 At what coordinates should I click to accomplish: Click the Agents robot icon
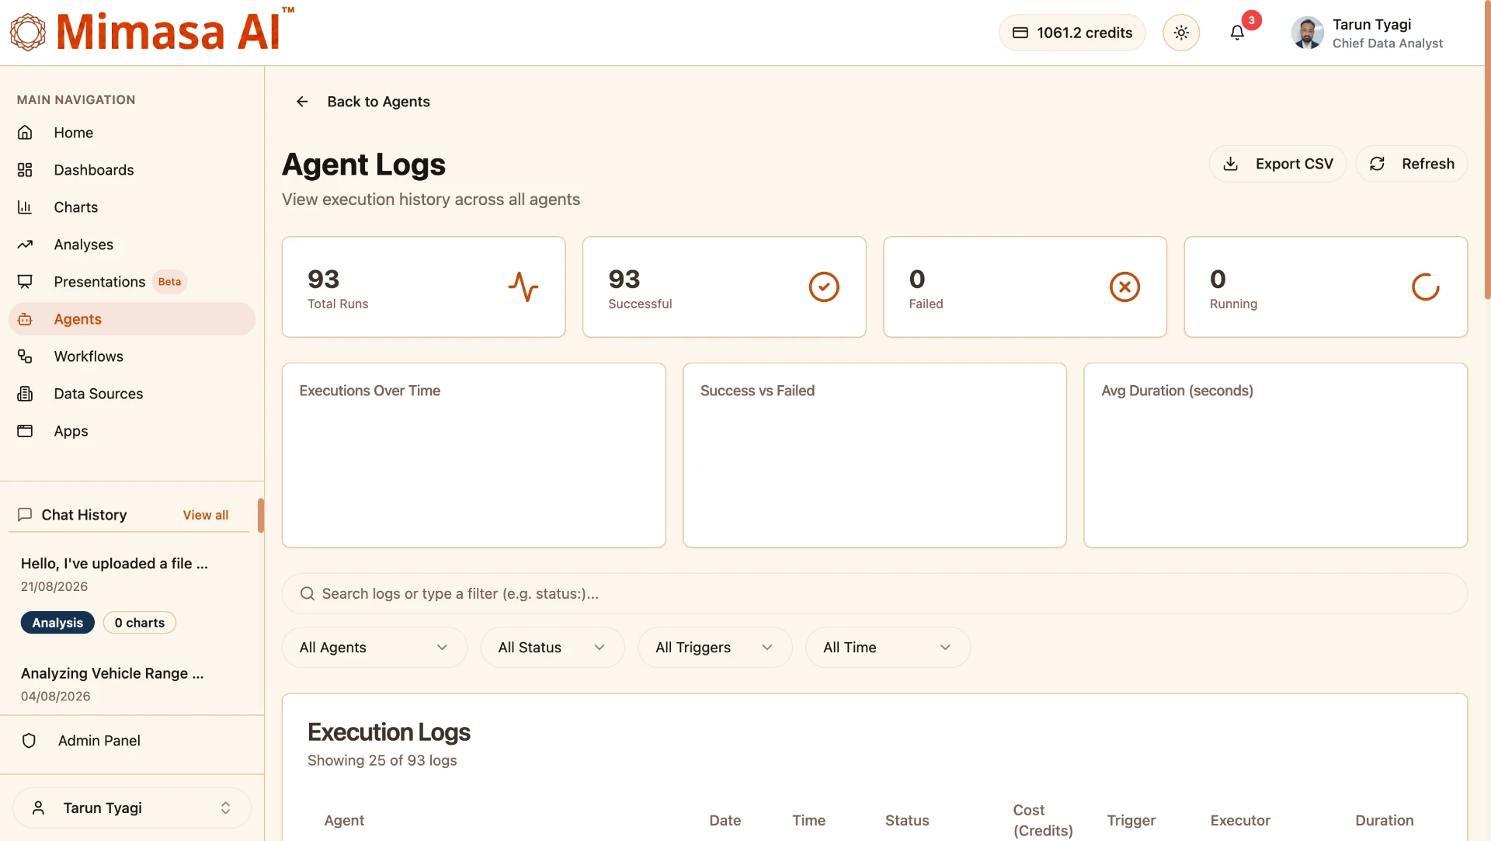point(25,319)
